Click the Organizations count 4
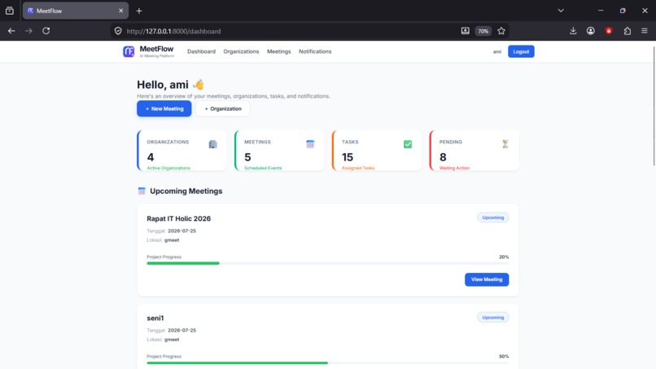The image size is (656, 369). [151, 157]
